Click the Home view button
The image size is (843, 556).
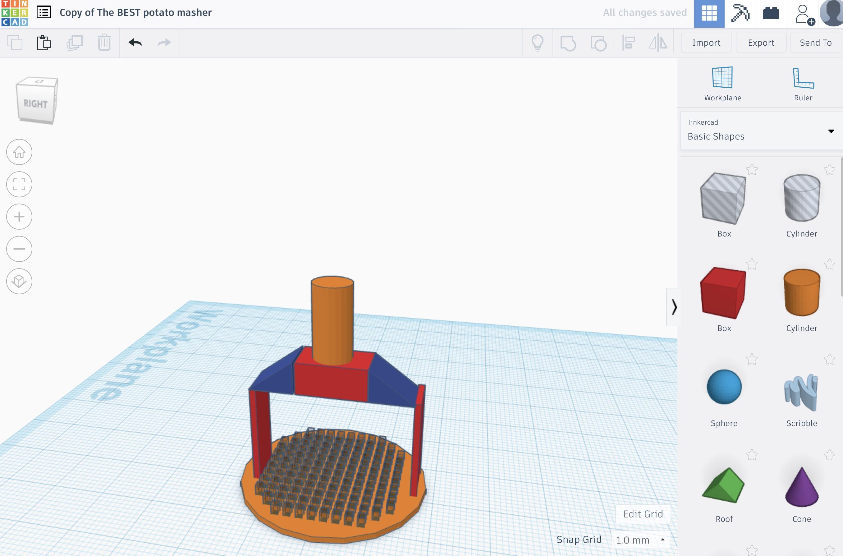tap(19, 152)
